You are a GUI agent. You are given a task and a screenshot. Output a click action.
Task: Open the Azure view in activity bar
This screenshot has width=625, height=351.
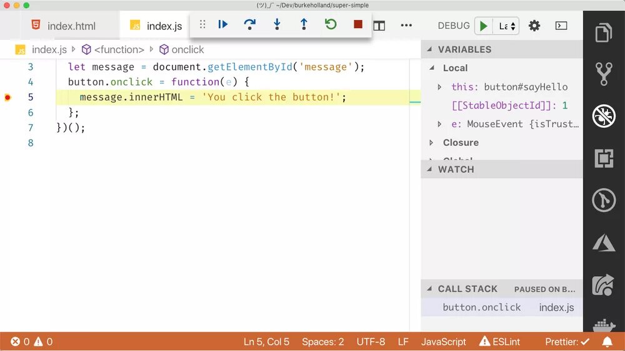[x=604, y=242]
